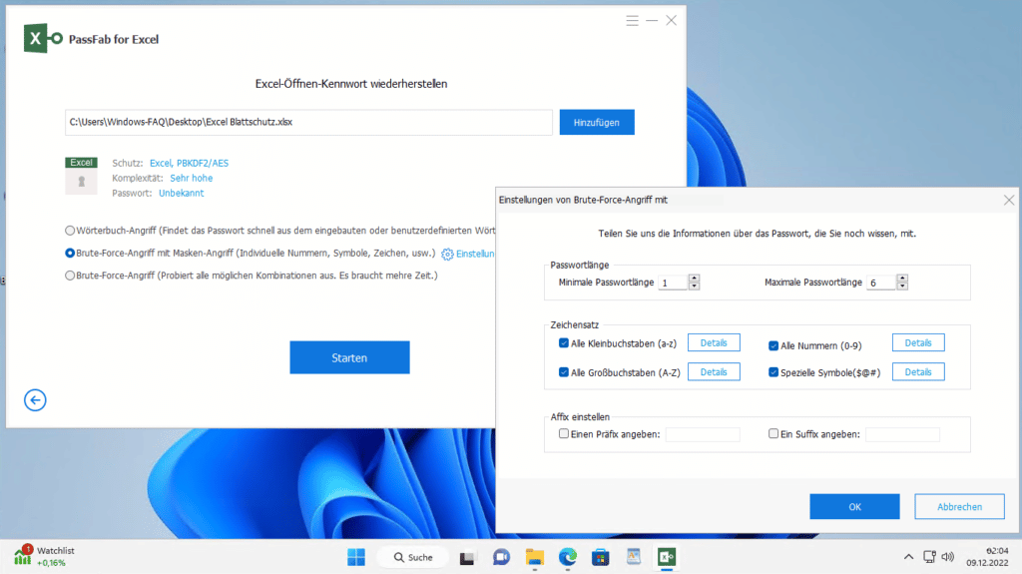The height and width of the screenshot is (574, 1022).
Task: Open the Windows Start menu
Action: click(356, 557)
